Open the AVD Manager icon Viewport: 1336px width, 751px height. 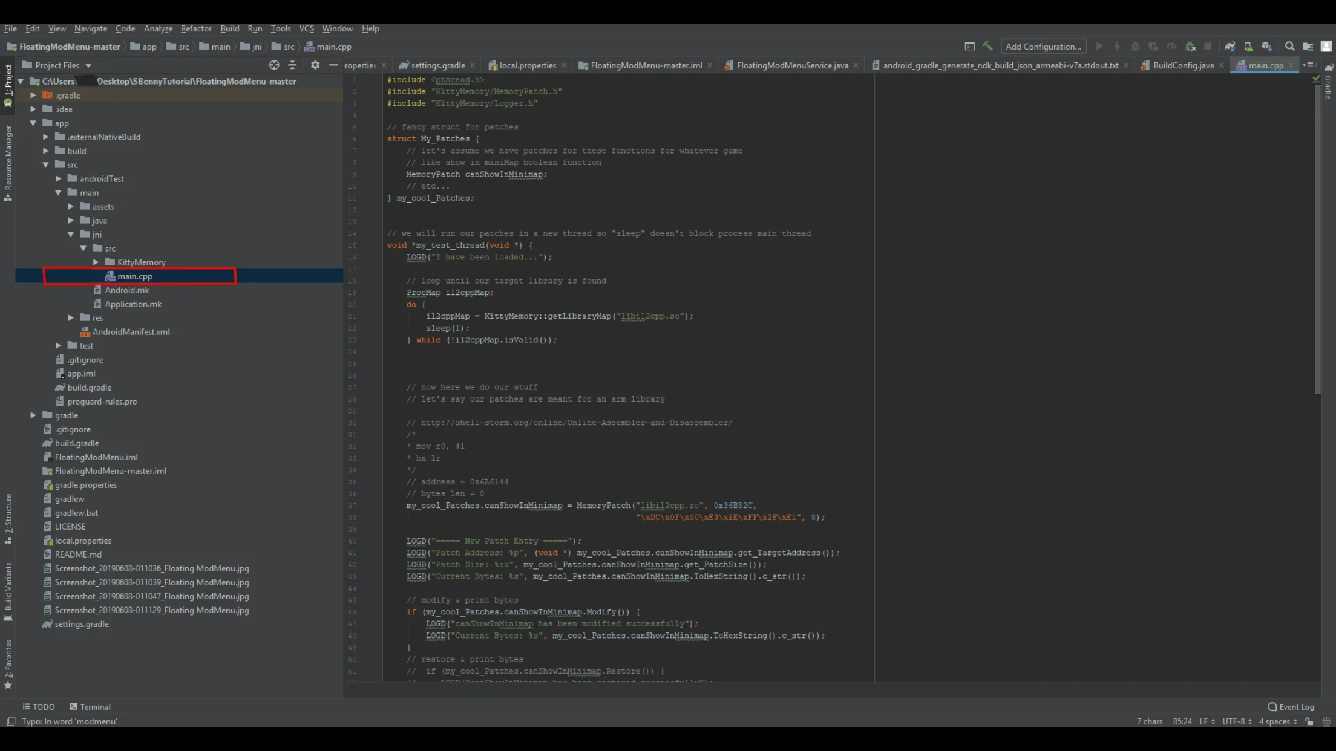pos(1248,47)
